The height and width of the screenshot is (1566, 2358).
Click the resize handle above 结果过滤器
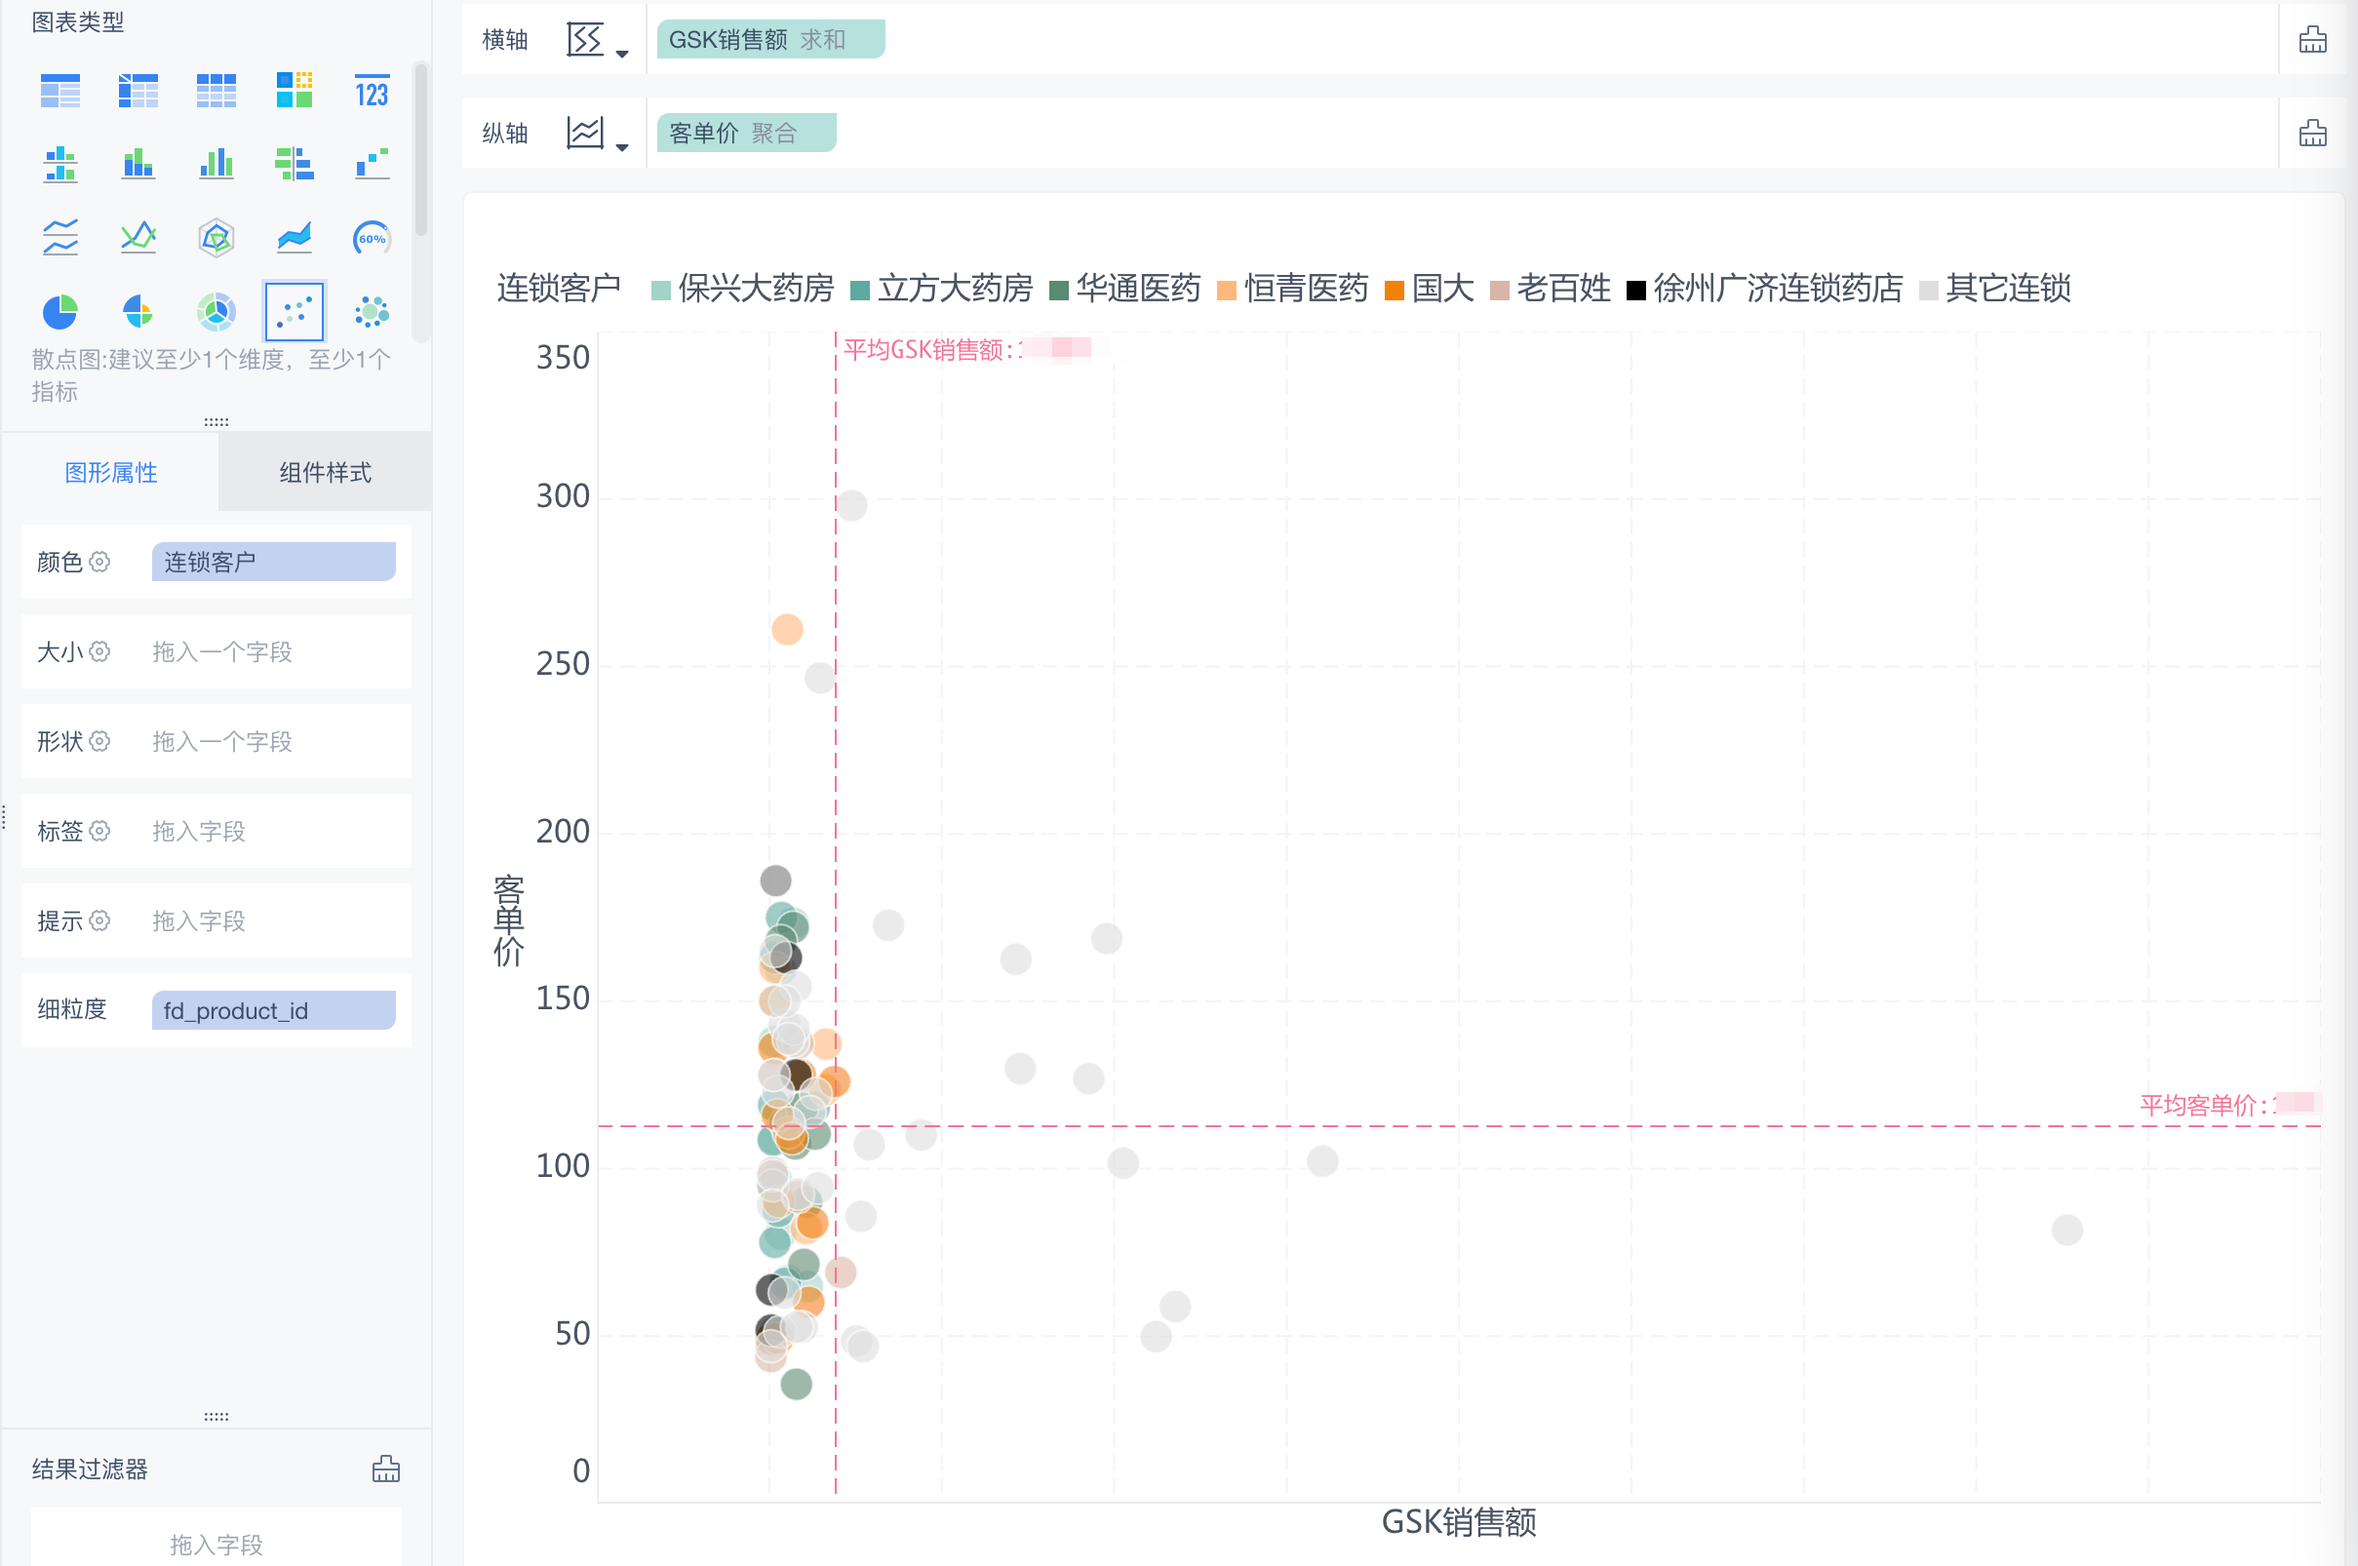click(216, 1416)
